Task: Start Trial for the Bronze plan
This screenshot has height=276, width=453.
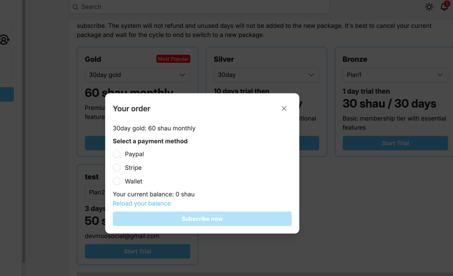Action: tap(395, 143)
